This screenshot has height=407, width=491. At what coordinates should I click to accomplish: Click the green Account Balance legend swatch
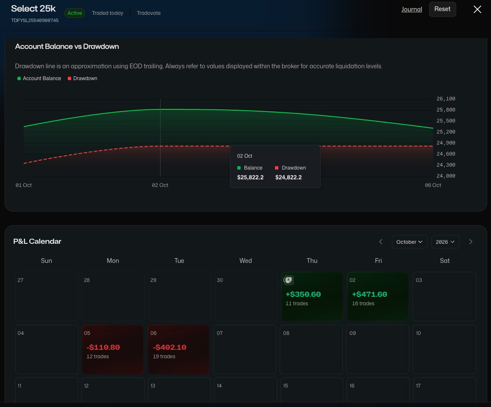pyautogui.click(x=19, y=78)
